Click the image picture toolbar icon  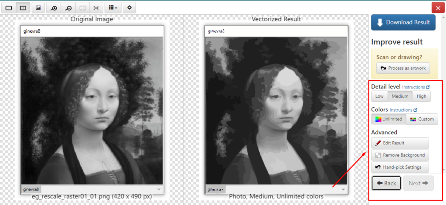[x=38, y=8]
